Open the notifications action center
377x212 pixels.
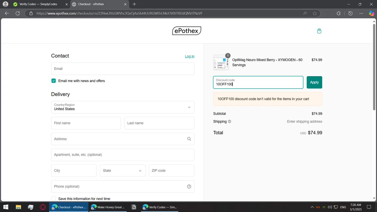tap(369, 207)
